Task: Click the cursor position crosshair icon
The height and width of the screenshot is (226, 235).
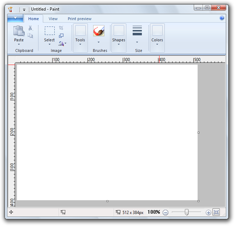Action: 11,212
